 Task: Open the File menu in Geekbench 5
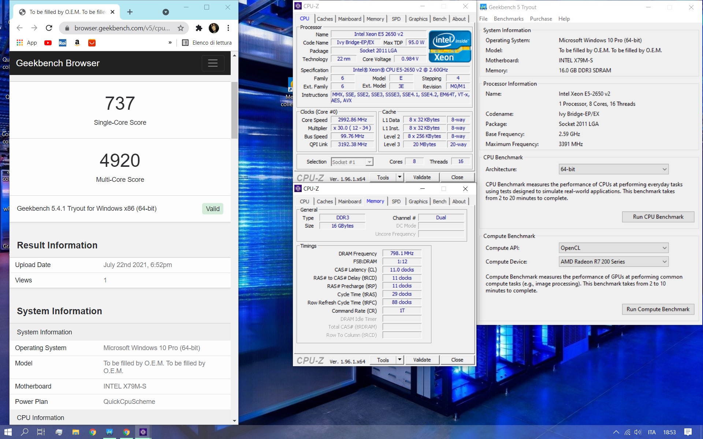pyautogui.click(x=483, y=19)
